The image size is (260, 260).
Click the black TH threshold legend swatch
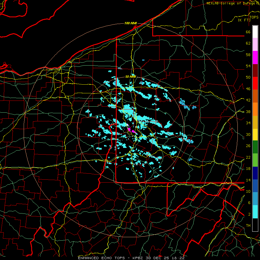[x=255, y=225]
